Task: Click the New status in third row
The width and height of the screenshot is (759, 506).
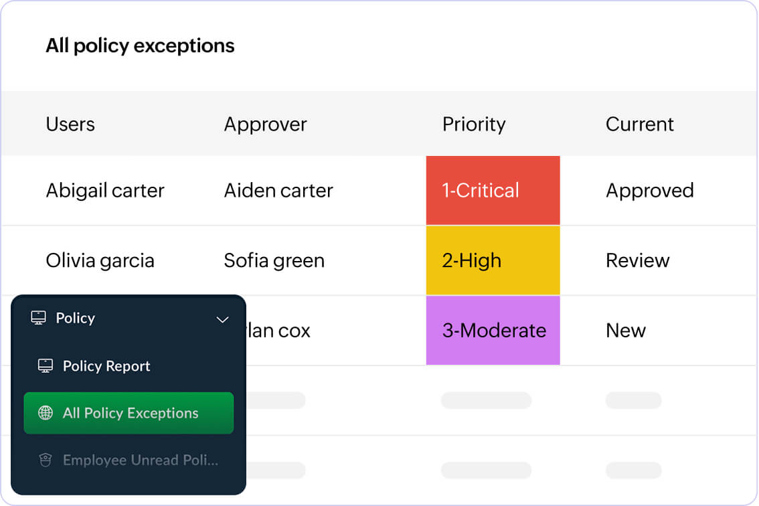Action: click(625, 331)
